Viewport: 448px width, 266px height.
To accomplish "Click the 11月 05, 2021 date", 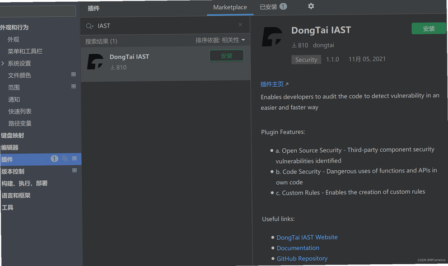I will coord(367,59).
